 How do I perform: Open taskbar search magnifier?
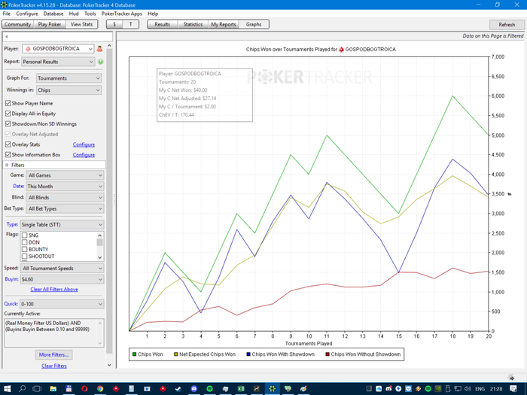tap(22, 389)
